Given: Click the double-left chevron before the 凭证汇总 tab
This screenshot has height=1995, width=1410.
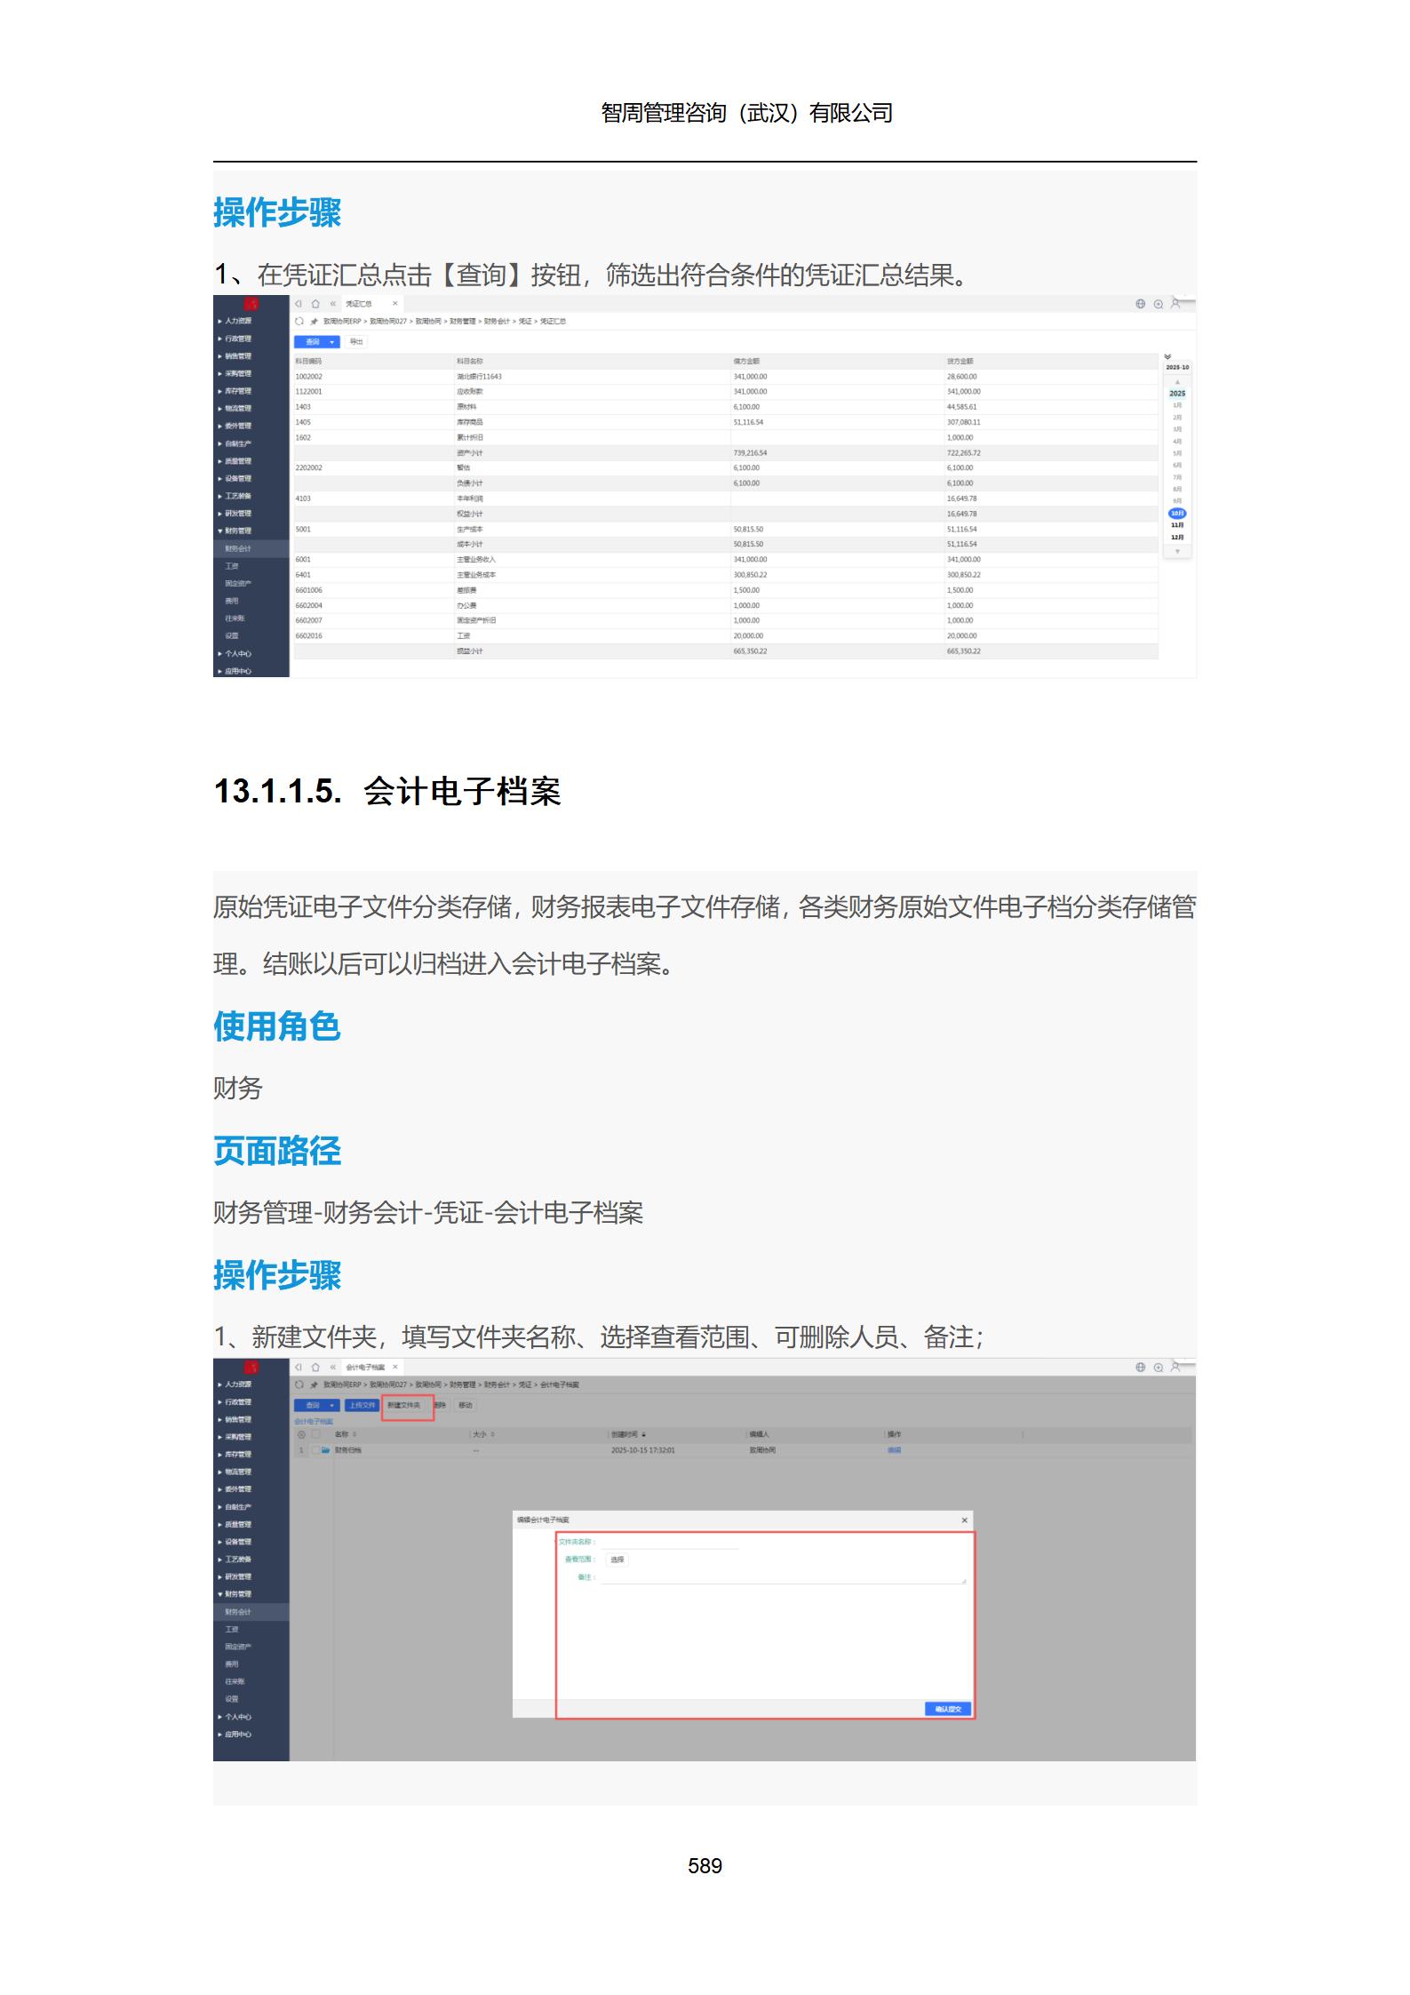Looking at the screenshot, I should [x=333, y=304].
